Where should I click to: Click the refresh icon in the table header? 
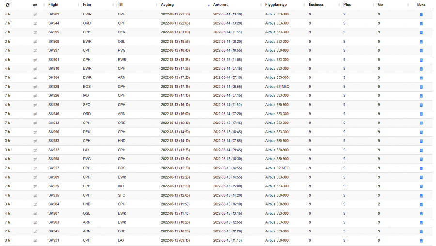click(7, 5)
